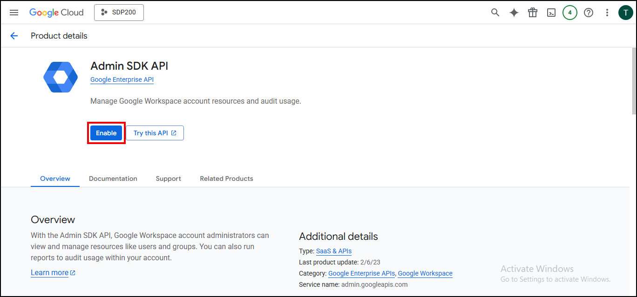Switch to the Documentation tab

pos(113,178)
